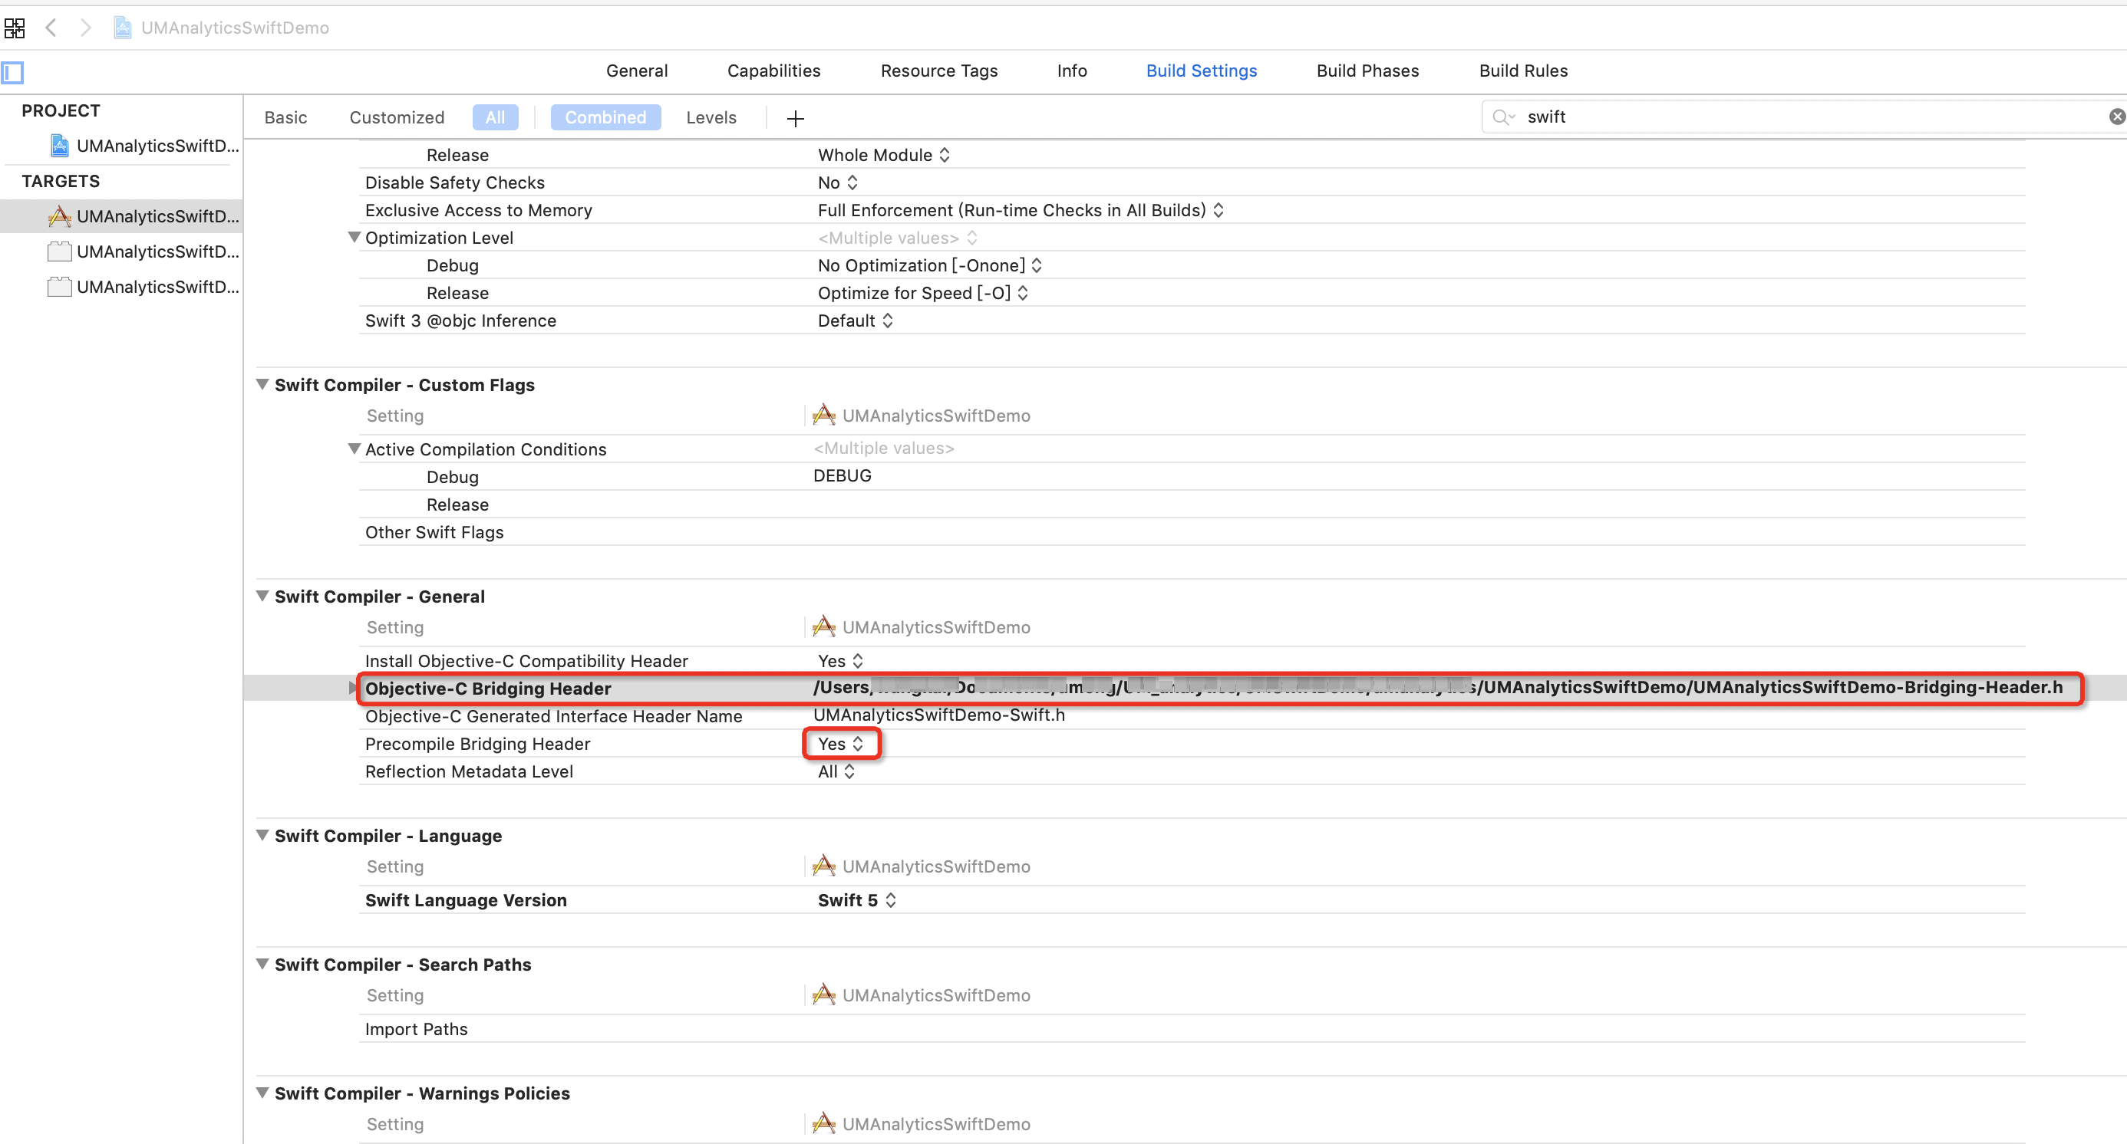Go forward in editor history
The height and width of the screenshot is (1144, 2127).
point(85,28)
